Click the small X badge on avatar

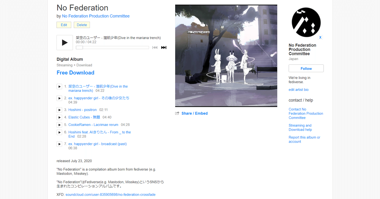click(x=320, y=37)
